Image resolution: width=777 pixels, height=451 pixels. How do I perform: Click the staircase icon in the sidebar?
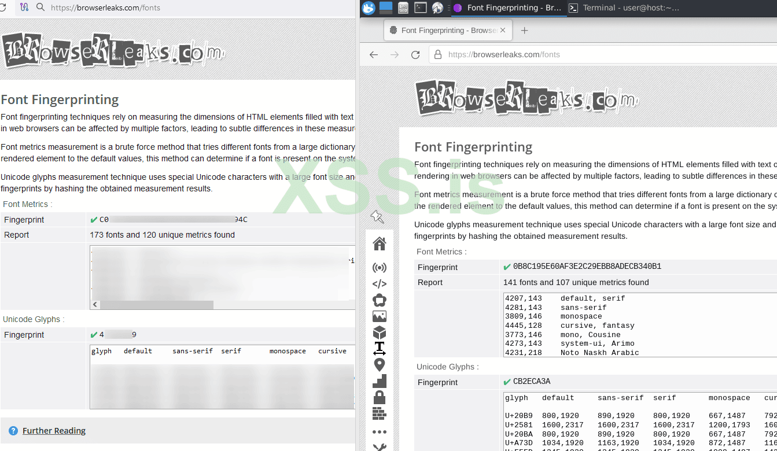pyautogui.click(x=380, y=381)
